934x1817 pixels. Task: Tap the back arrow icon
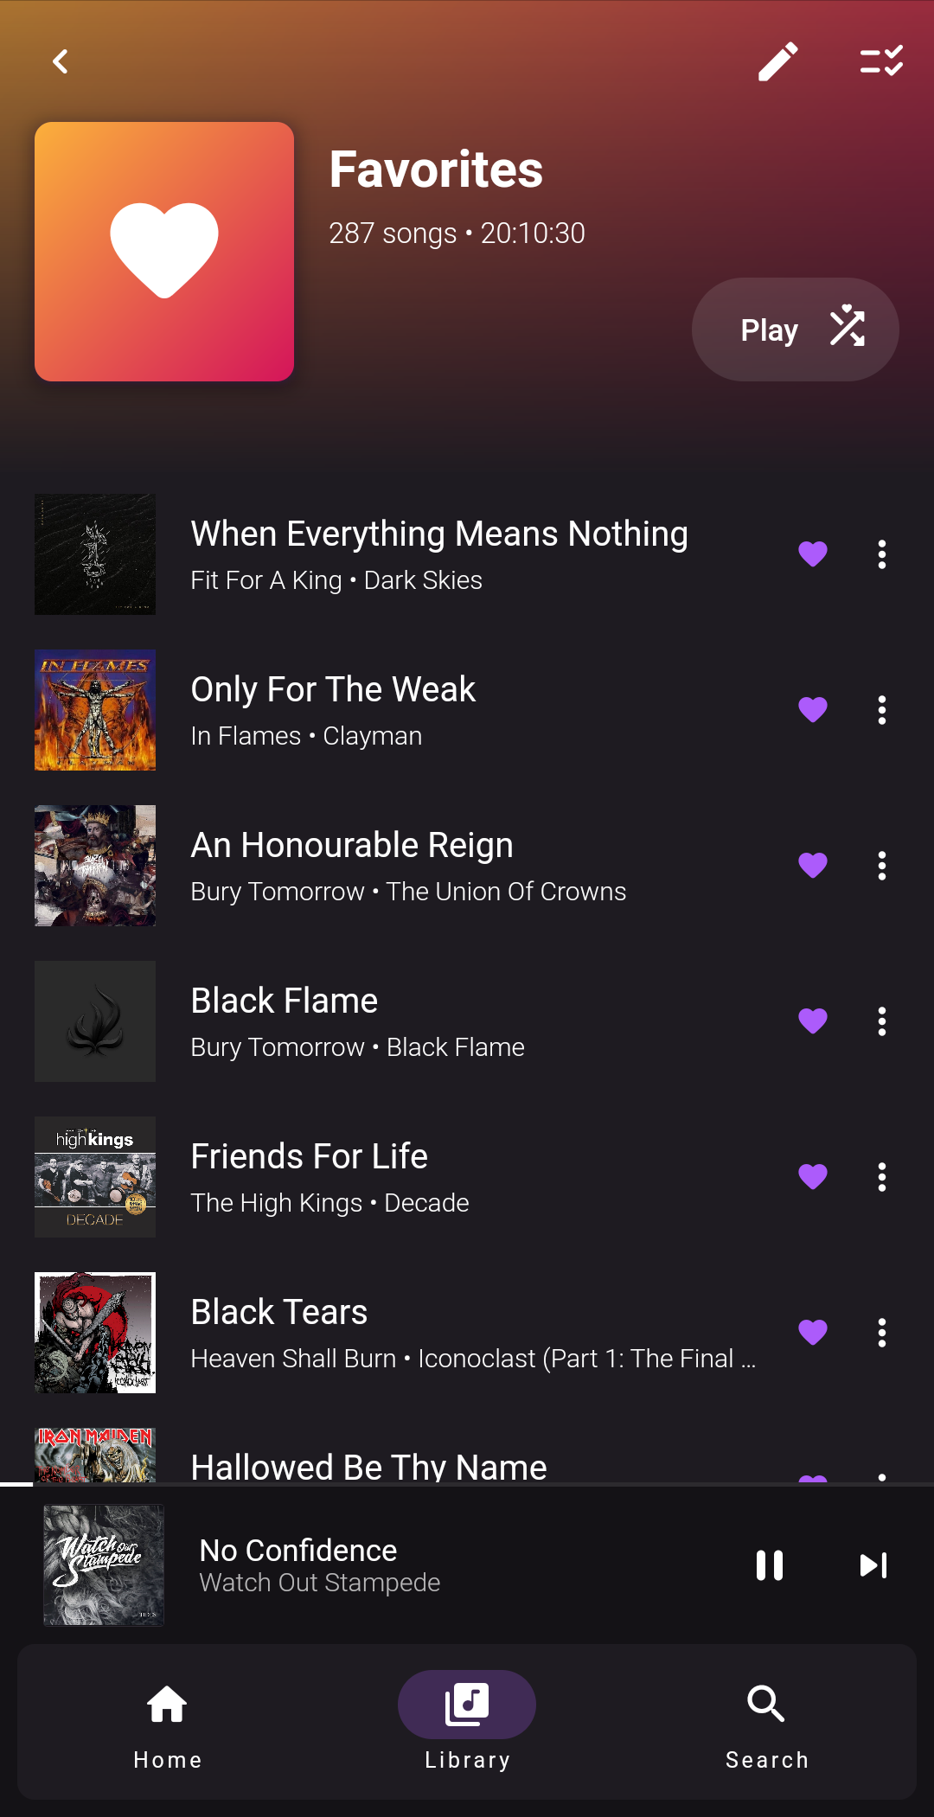61,61
